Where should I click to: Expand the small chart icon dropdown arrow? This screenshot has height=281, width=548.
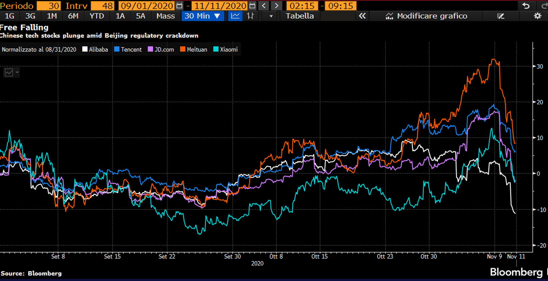pyautogui.click(x=17, y=73)
